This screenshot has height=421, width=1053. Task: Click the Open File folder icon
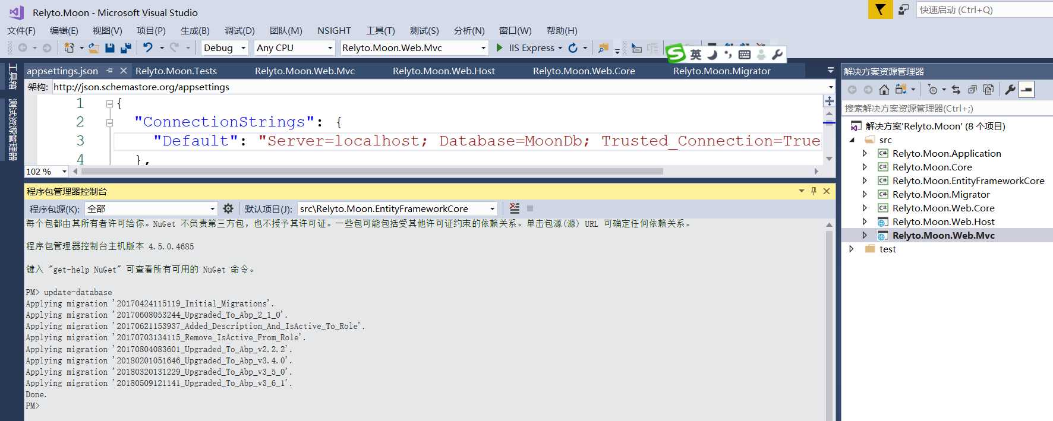click(x=93, y=48)
